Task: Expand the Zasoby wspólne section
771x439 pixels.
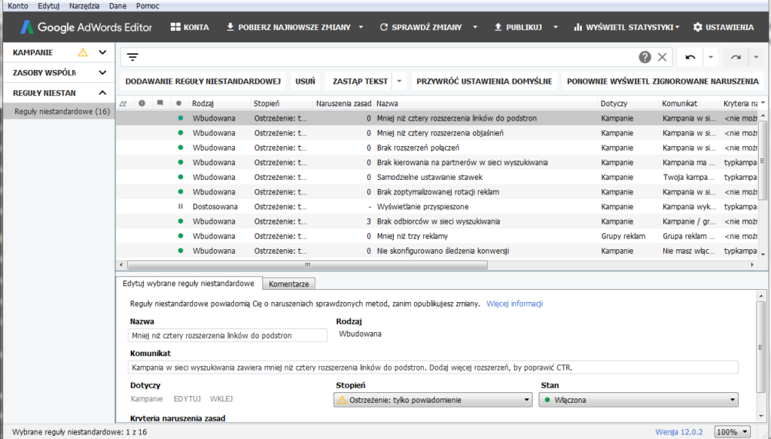Action: coord(102,73)
